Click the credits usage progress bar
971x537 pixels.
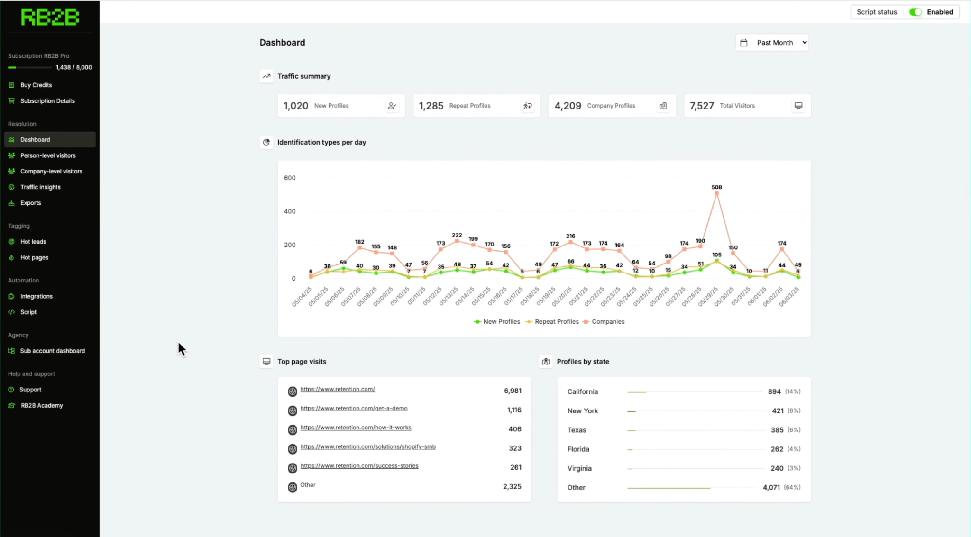point(30,67)
